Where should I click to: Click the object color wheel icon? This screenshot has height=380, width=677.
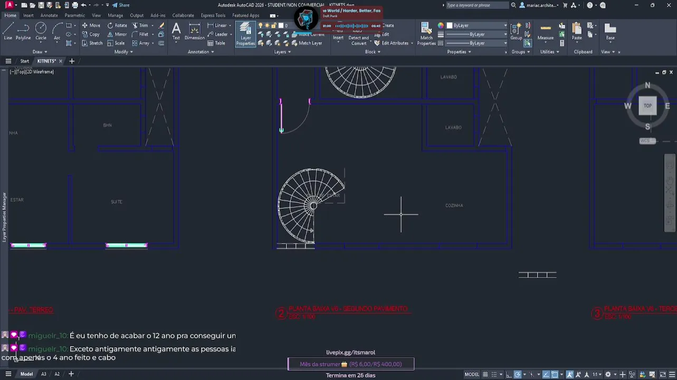tap(441, 25)
